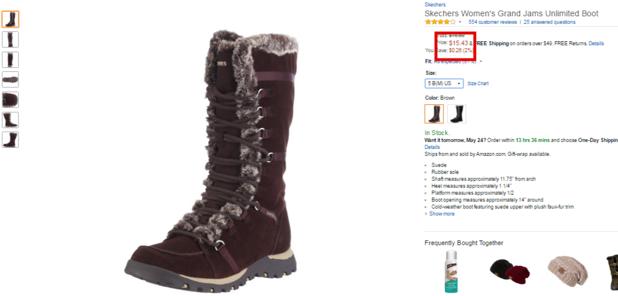
Task: Open the free shipping Details link
Action: [596, 43]
